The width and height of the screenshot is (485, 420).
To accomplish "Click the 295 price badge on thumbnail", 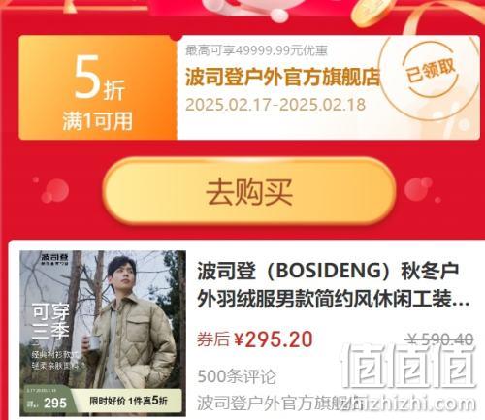I will tap(55, 403).
